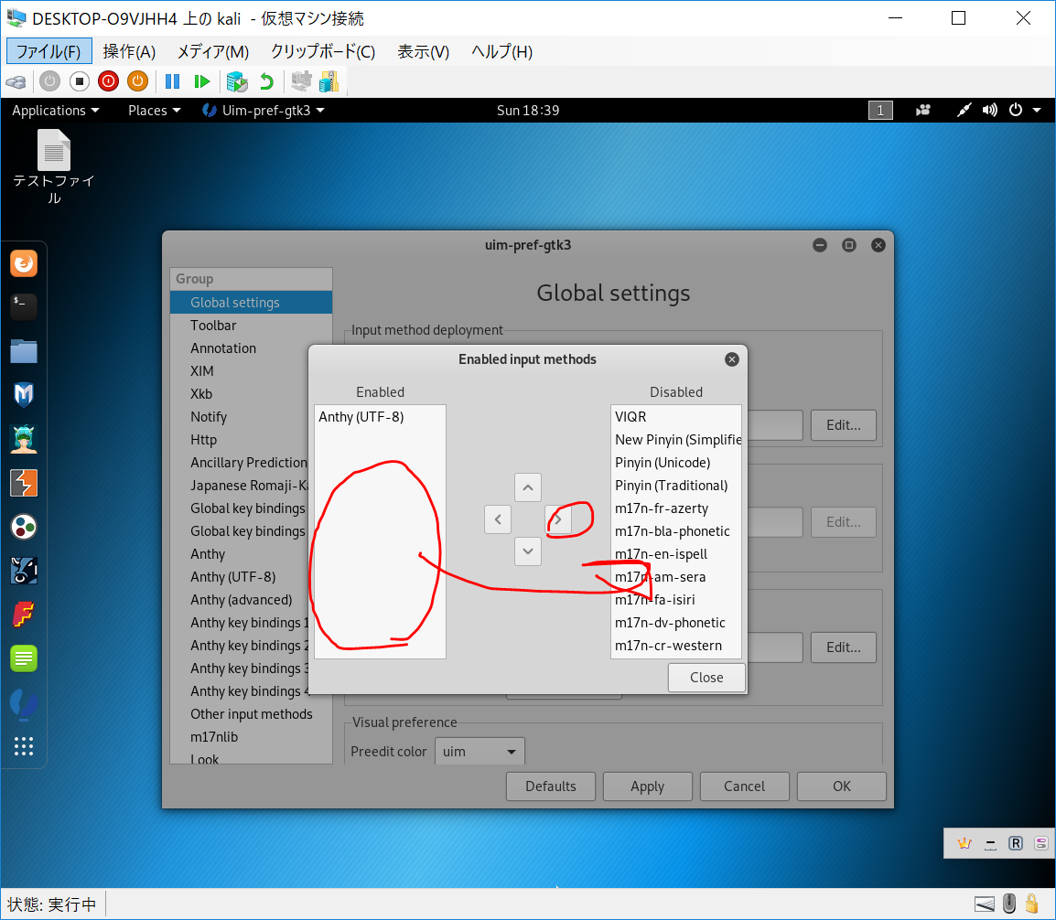
Task: Expand the Applications menu in top panel
Action: 55,111
